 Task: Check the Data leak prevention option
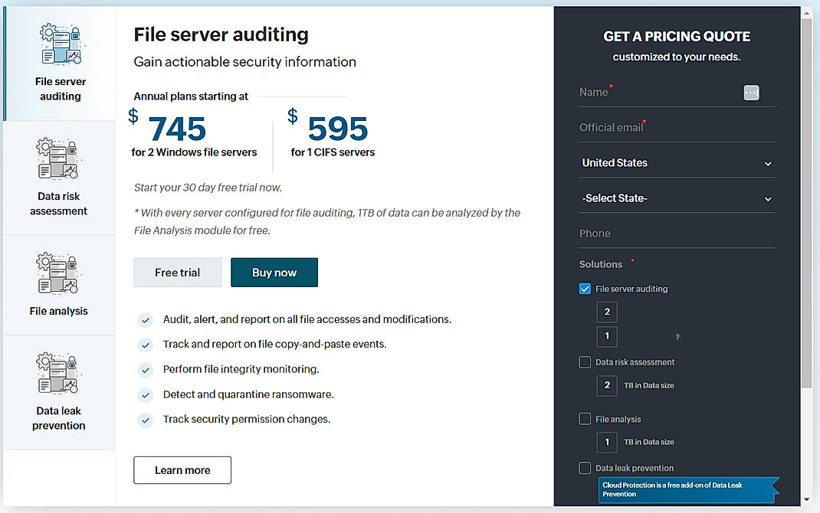tap(585, 467)
